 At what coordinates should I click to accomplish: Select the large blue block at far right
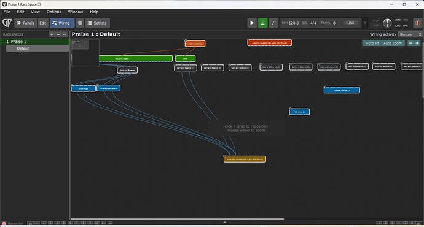[342, 90]
